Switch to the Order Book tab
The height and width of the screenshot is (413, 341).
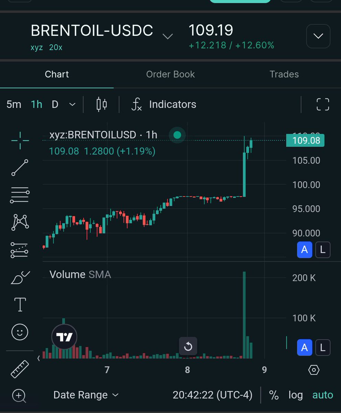(x=170, y=74)
